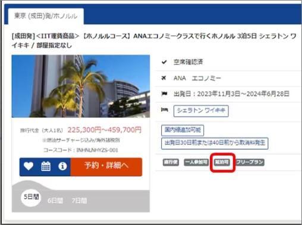This screenshot has width=302, height=225.
Task: Click the airplane icon beside ANA エコノミー
Action: (163, 78)
